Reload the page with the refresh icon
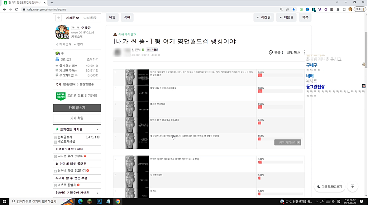Screen dimensions: 368x205 [x=17, y=9]
